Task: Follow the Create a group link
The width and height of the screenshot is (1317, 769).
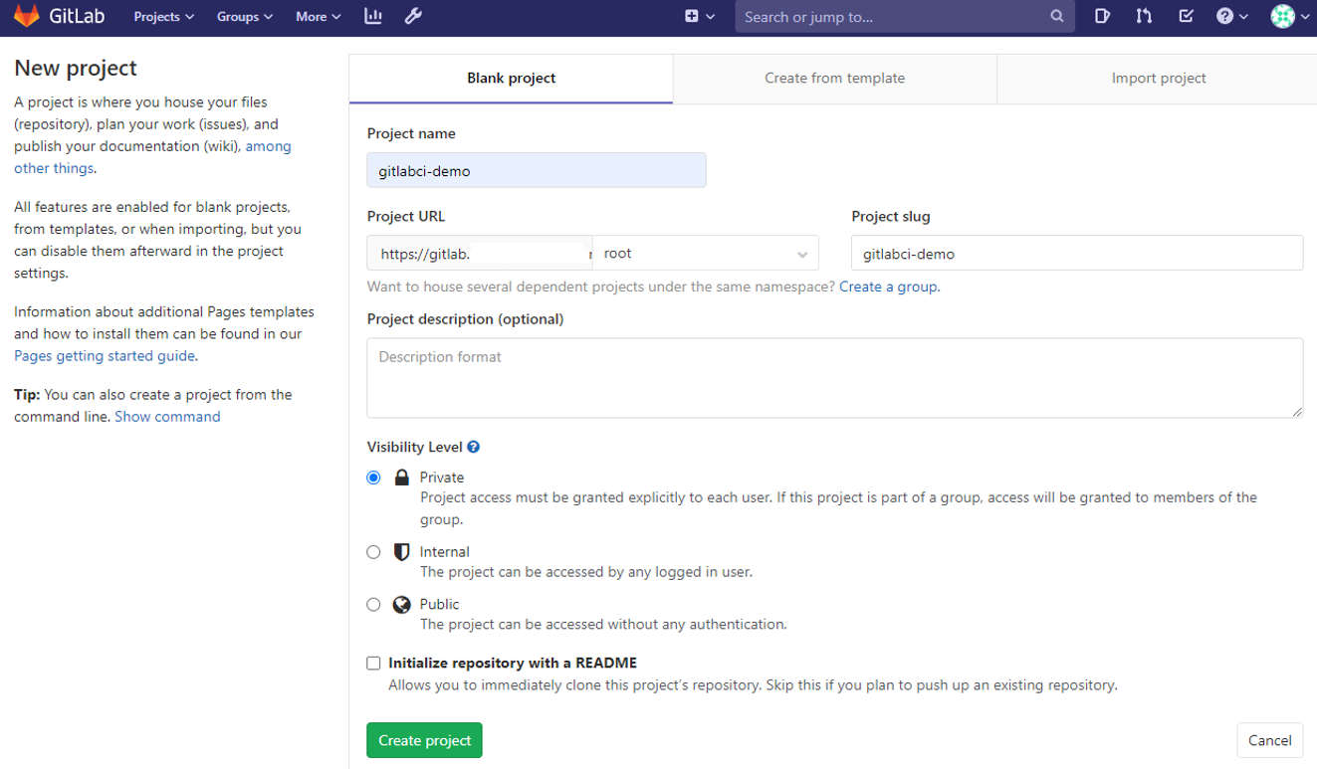Action: (888, 287)
